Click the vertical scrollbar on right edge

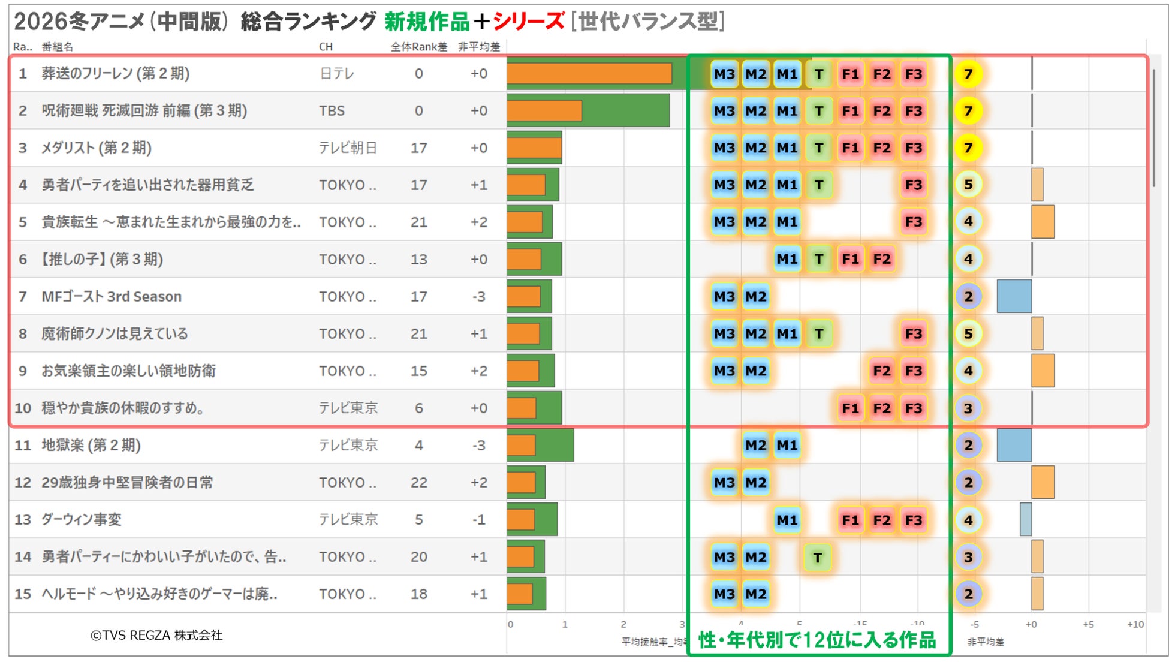pos(1153,127)
